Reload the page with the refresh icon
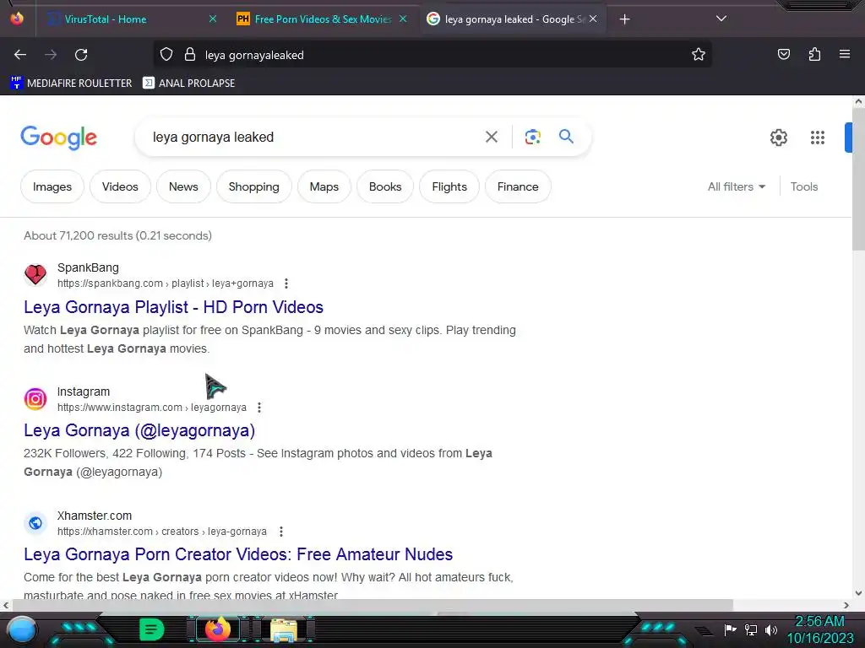The image size is (865, 648). tap(81, 55)
